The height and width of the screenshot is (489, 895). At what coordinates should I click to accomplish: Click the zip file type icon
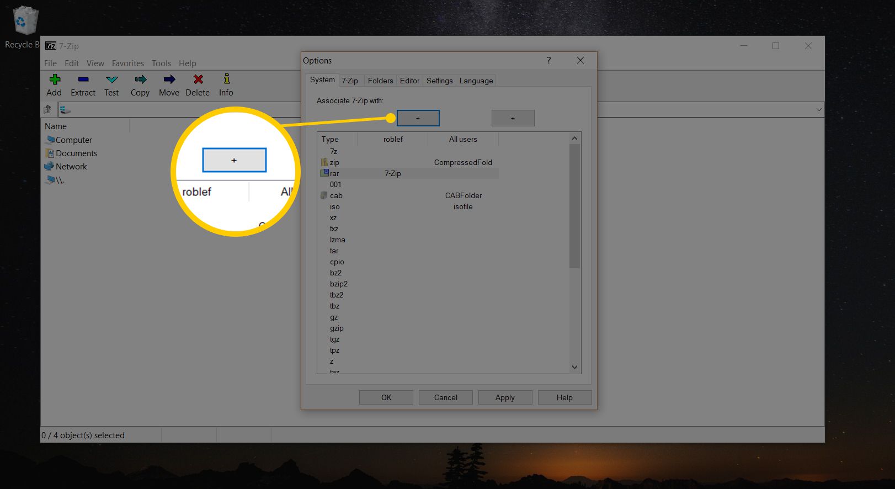[324, 162]
